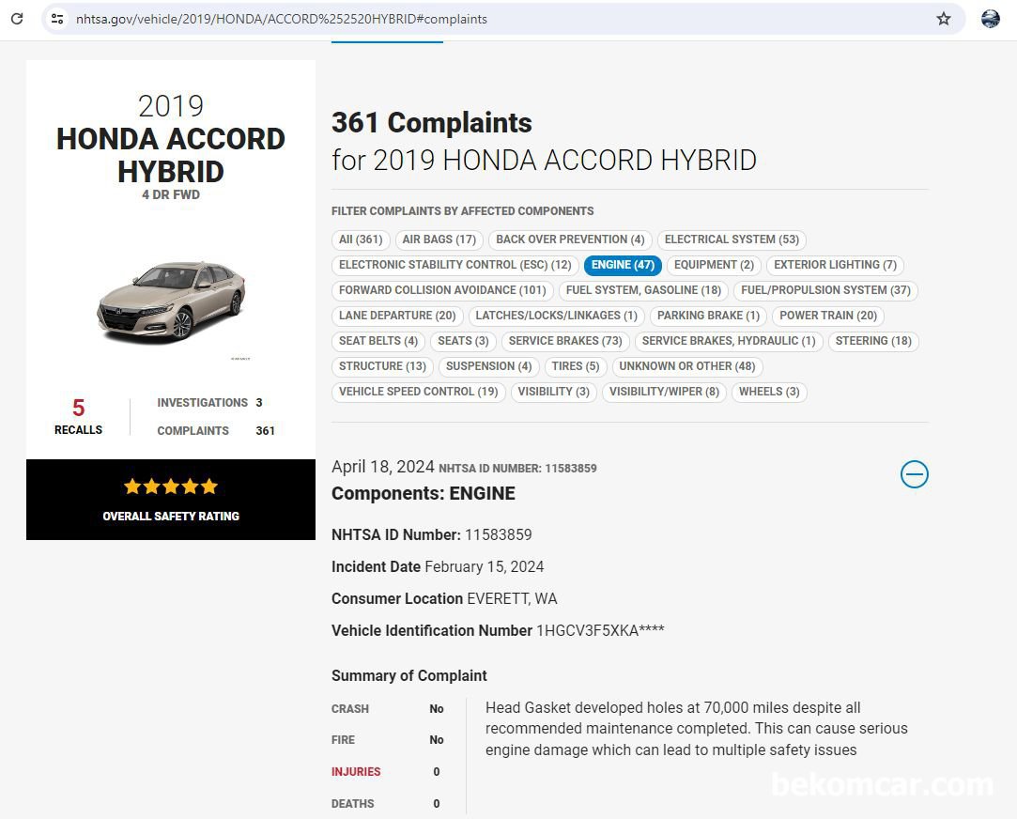Filter by SUSPENSION (4)
Viewport: 1017px width, 819px height.
(x=488, y=366)
